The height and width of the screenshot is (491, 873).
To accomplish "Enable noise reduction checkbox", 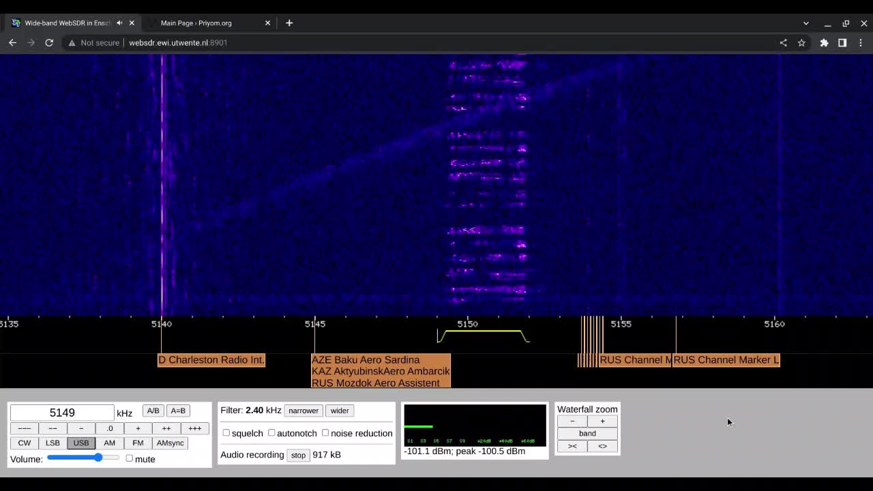I will (x=325, y=432).
